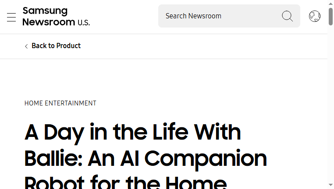Click the Newsroom text in header logo
Image resolution: width=334 pixels, height=189 pixels.
coord(49,22)
